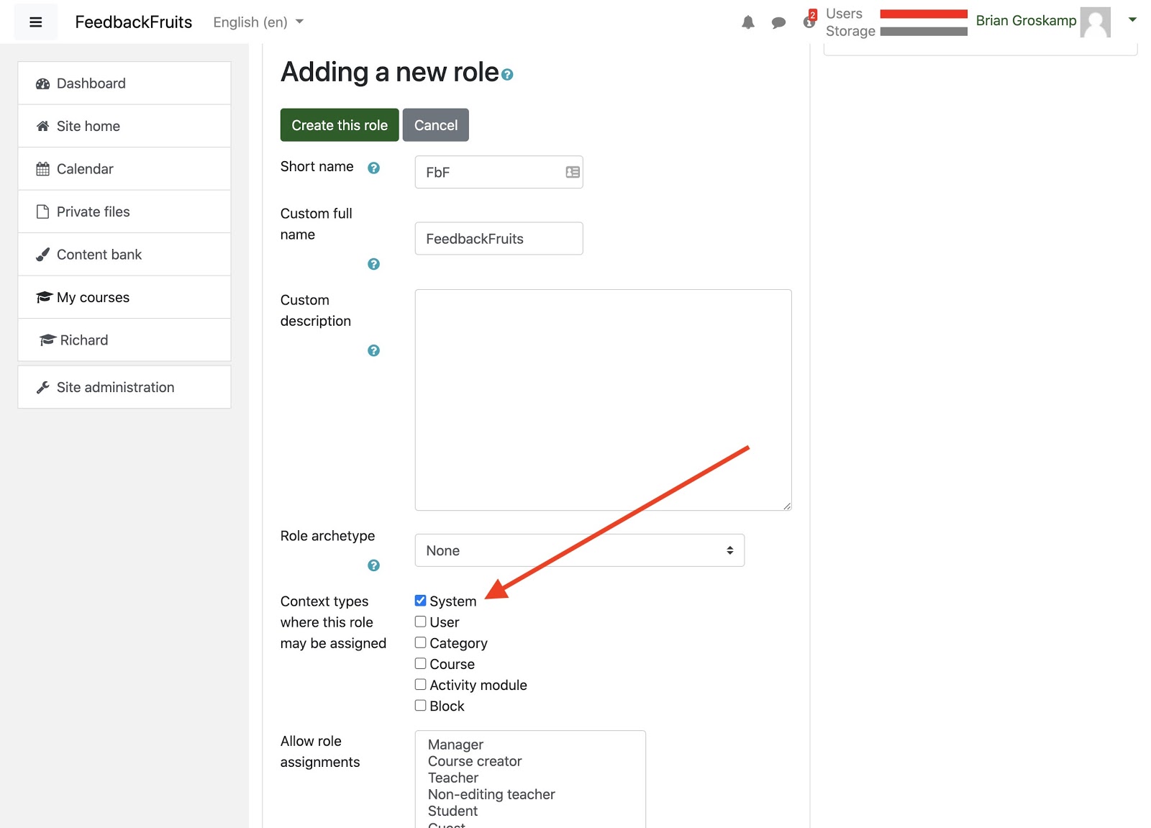Click the Site administration wrench icon
This screenshot has width=1151, height=828.
[x=43, y=387]
